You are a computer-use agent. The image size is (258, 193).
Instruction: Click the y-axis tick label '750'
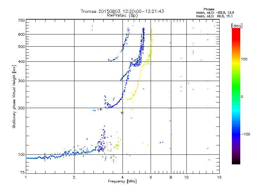(21, 20)
